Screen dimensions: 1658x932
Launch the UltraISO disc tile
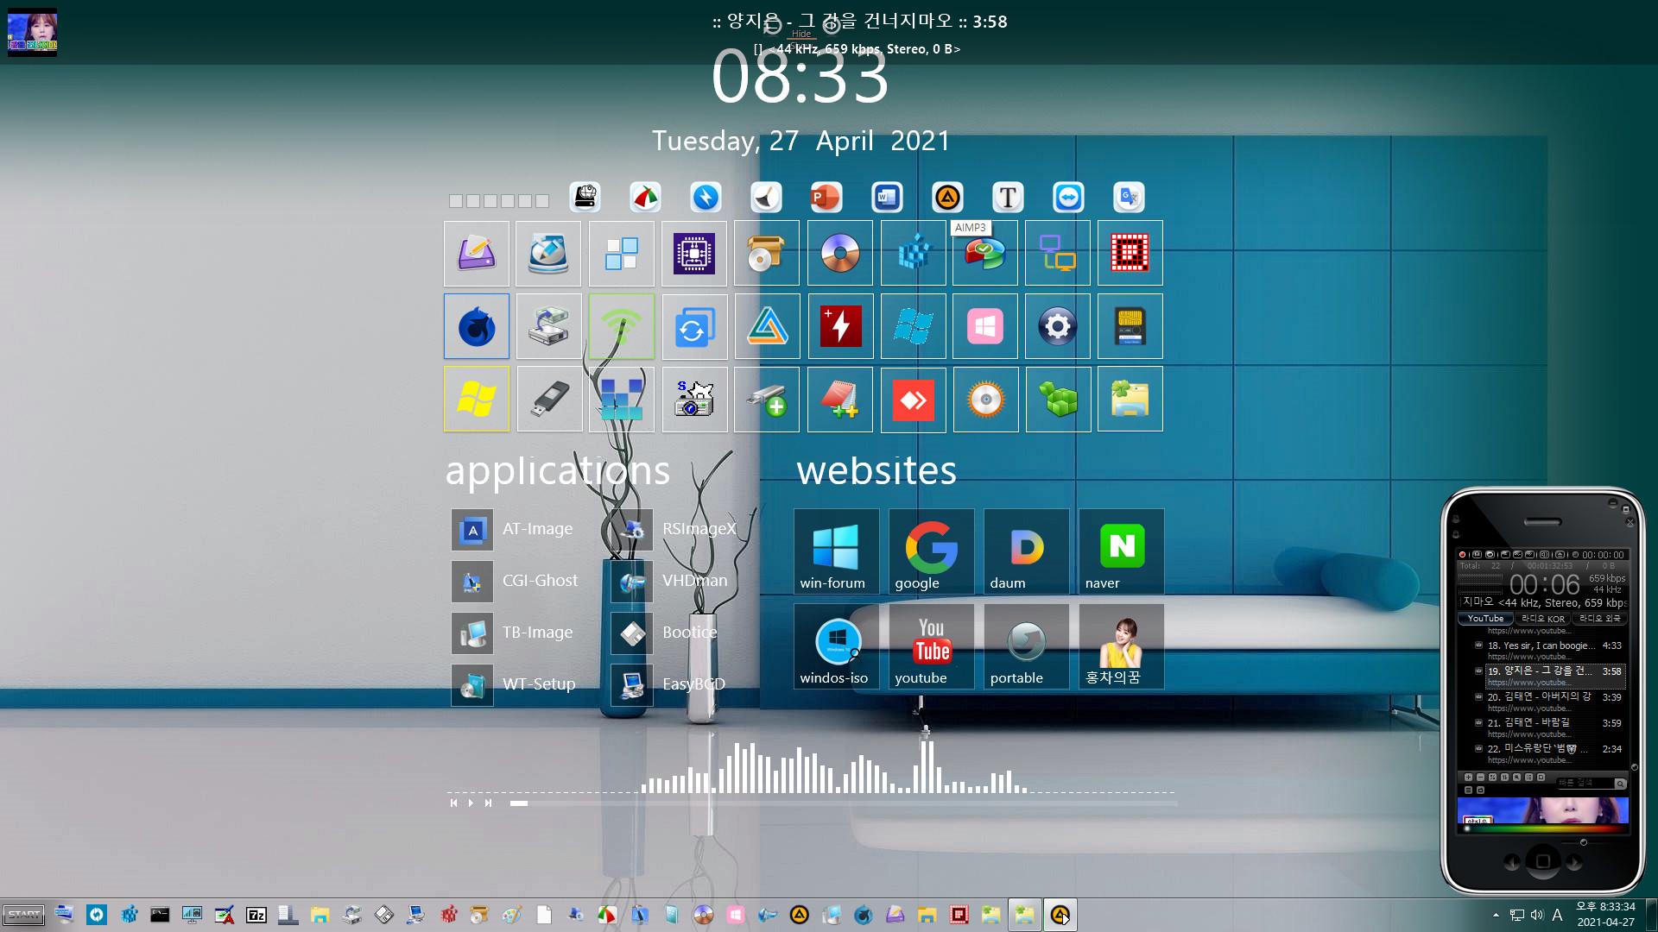click(840, 254)
